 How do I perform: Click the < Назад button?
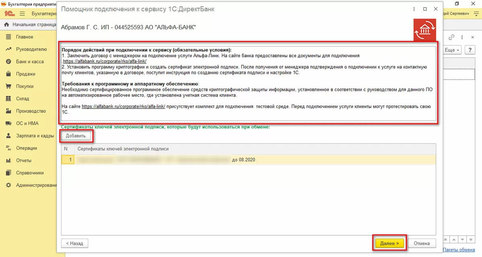click(x=74, y=243)
